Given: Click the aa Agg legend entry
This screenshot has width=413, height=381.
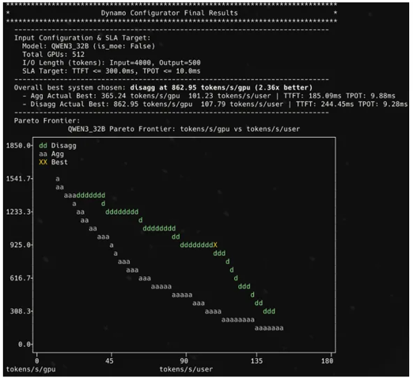Looking at the screenshot, I should coord(51,154).
